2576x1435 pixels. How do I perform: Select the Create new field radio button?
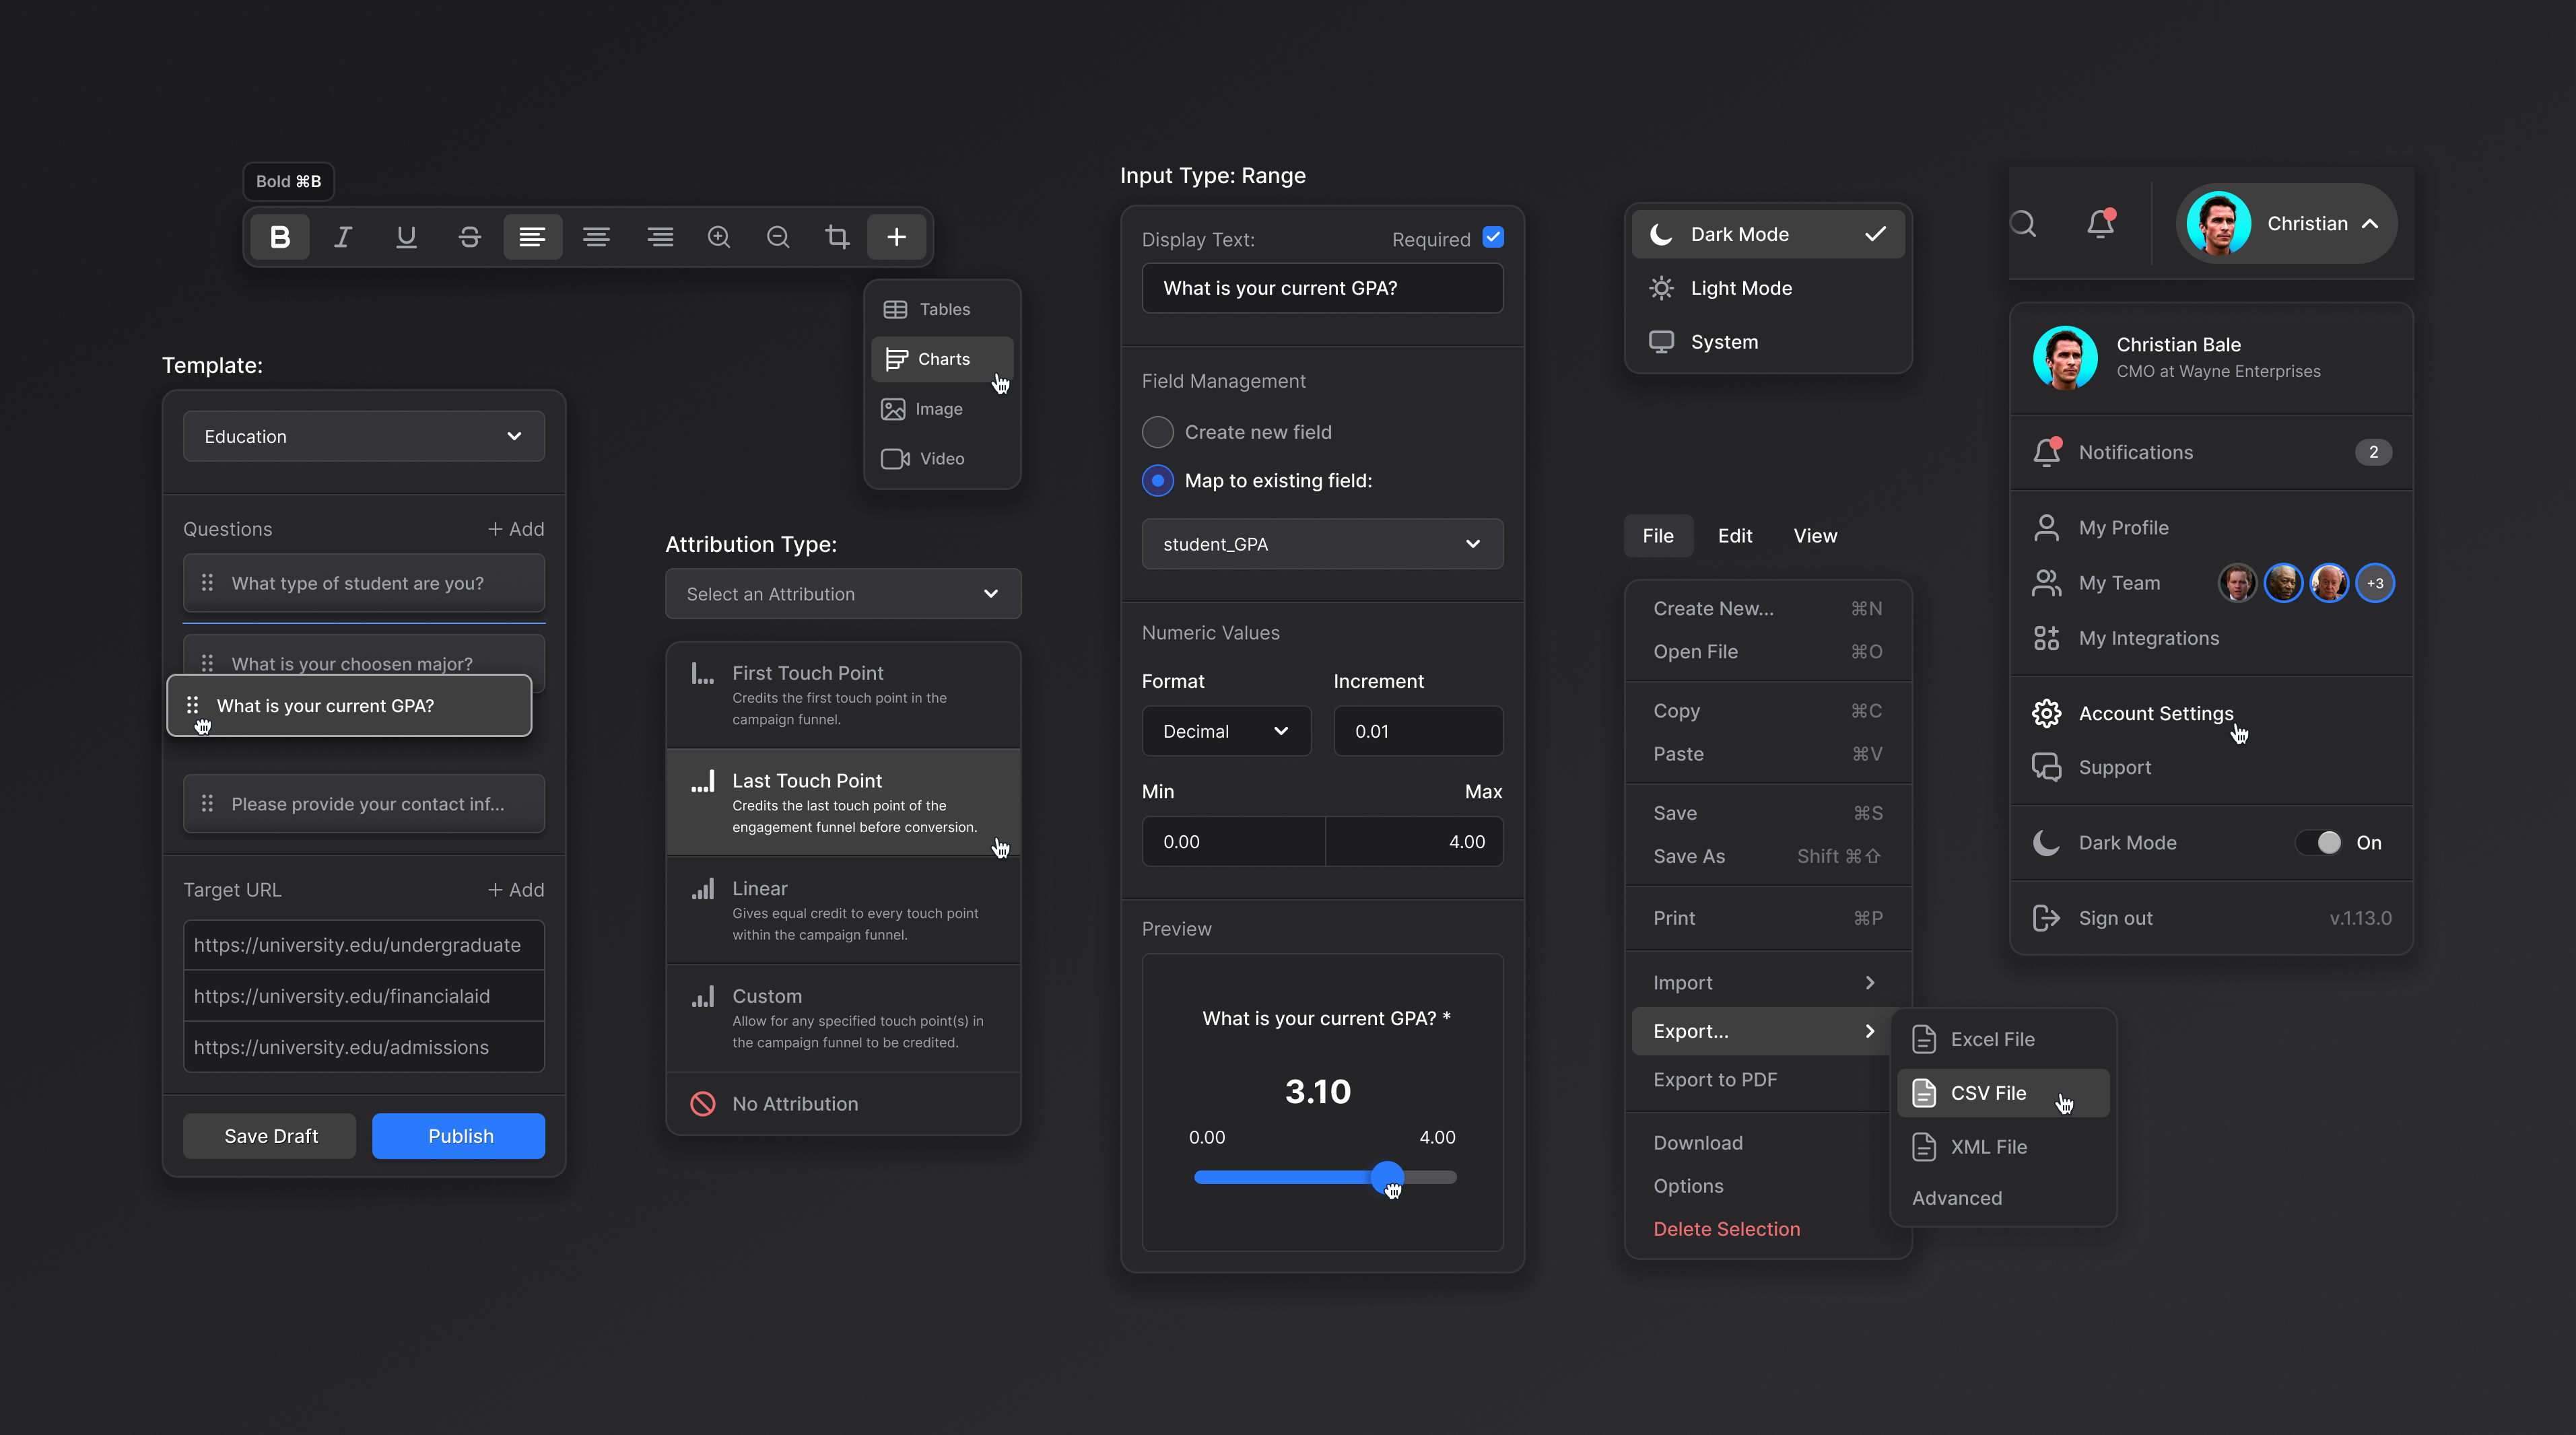point(1157,431)
